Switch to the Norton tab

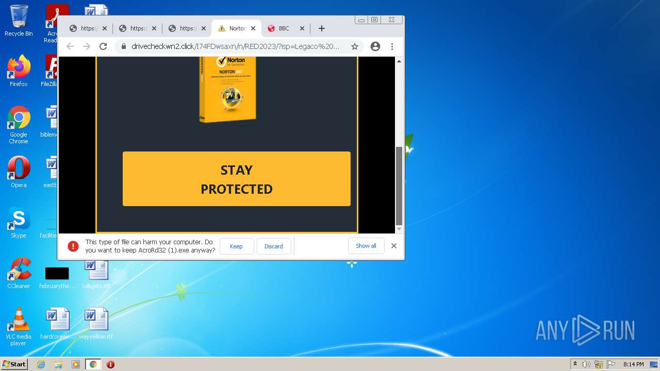click(237, 28)
